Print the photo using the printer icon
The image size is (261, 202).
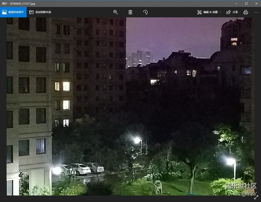coord(245,12)
